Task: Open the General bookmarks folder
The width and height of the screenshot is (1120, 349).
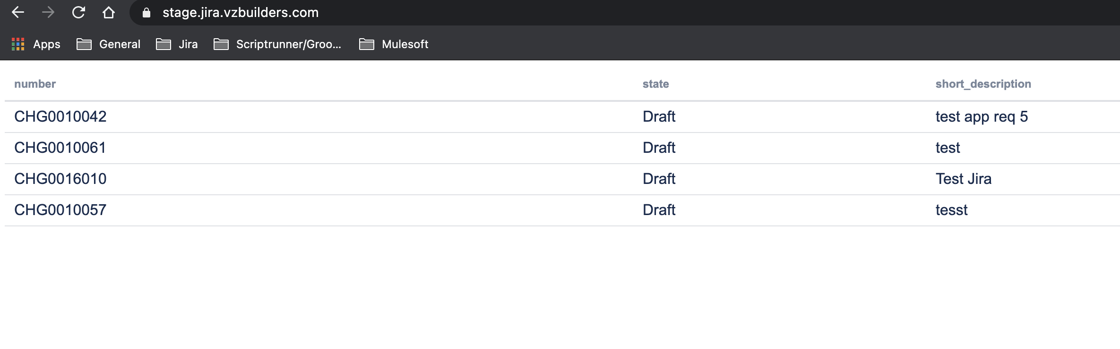Action: tap(109, 44)
